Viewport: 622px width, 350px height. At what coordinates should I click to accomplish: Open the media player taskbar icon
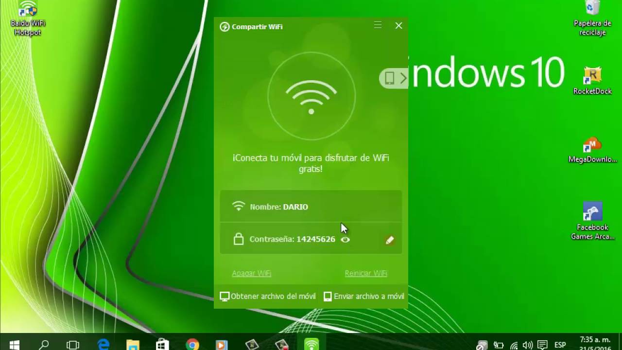(222, 345)
